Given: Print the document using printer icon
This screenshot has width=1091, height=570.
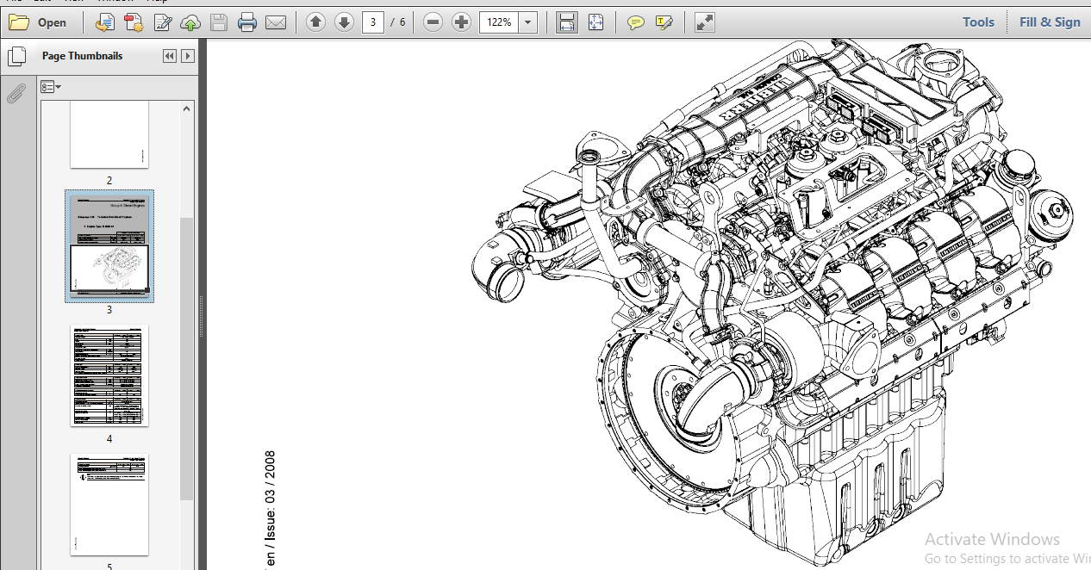Looking at the screenshot, I should pos(247,22).
